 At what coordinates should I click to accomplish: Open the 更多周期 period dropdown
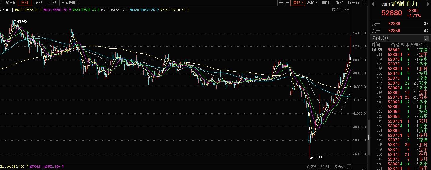click(70, 3)
